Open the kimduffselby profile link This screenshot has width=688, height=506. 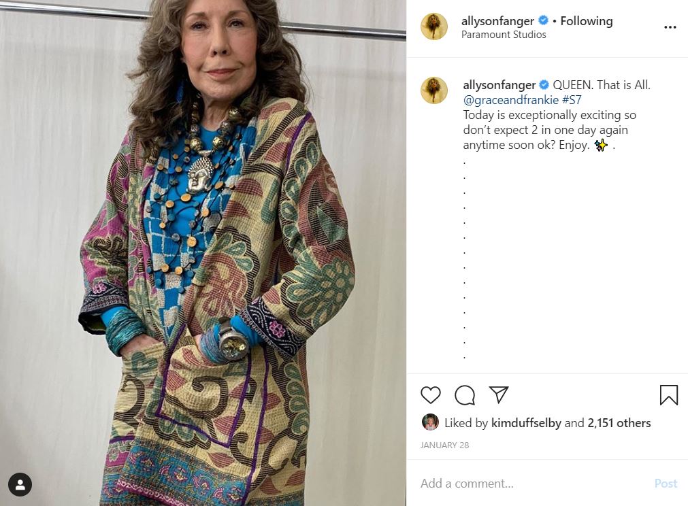[526, 423]
